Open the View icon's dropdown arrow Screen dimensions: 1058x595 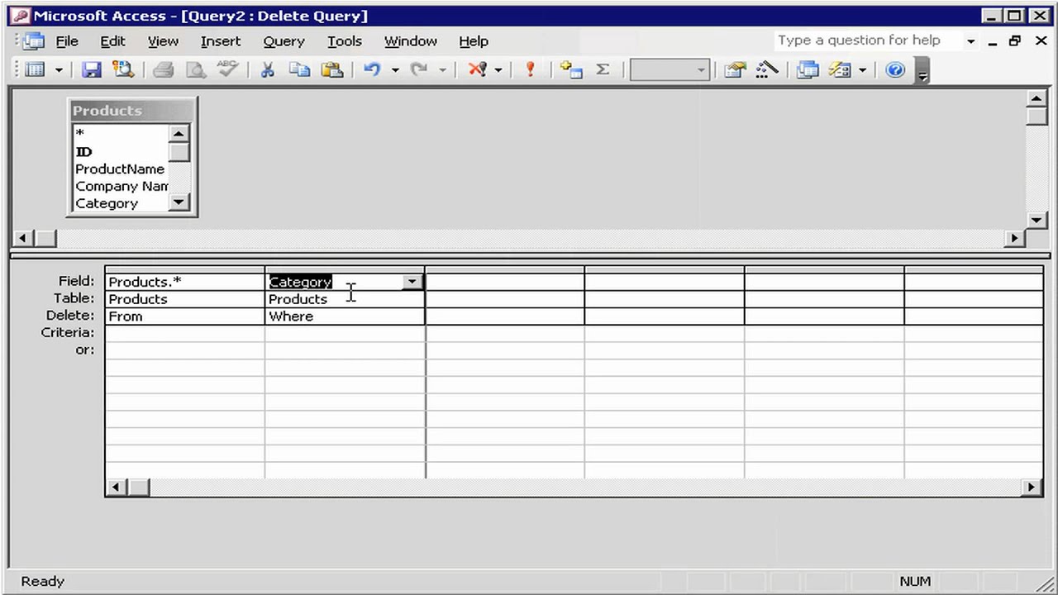pos(59,70)
